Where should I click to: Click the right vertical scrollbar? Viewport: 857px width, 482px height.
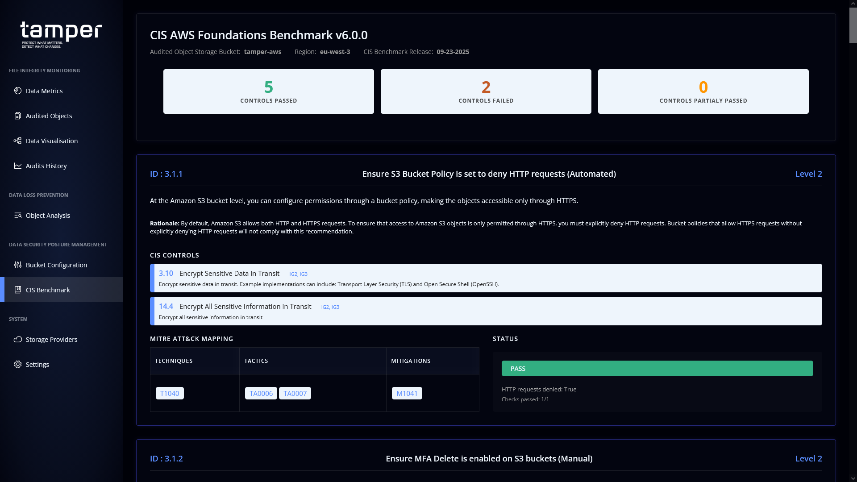click(x=852, y=25)
